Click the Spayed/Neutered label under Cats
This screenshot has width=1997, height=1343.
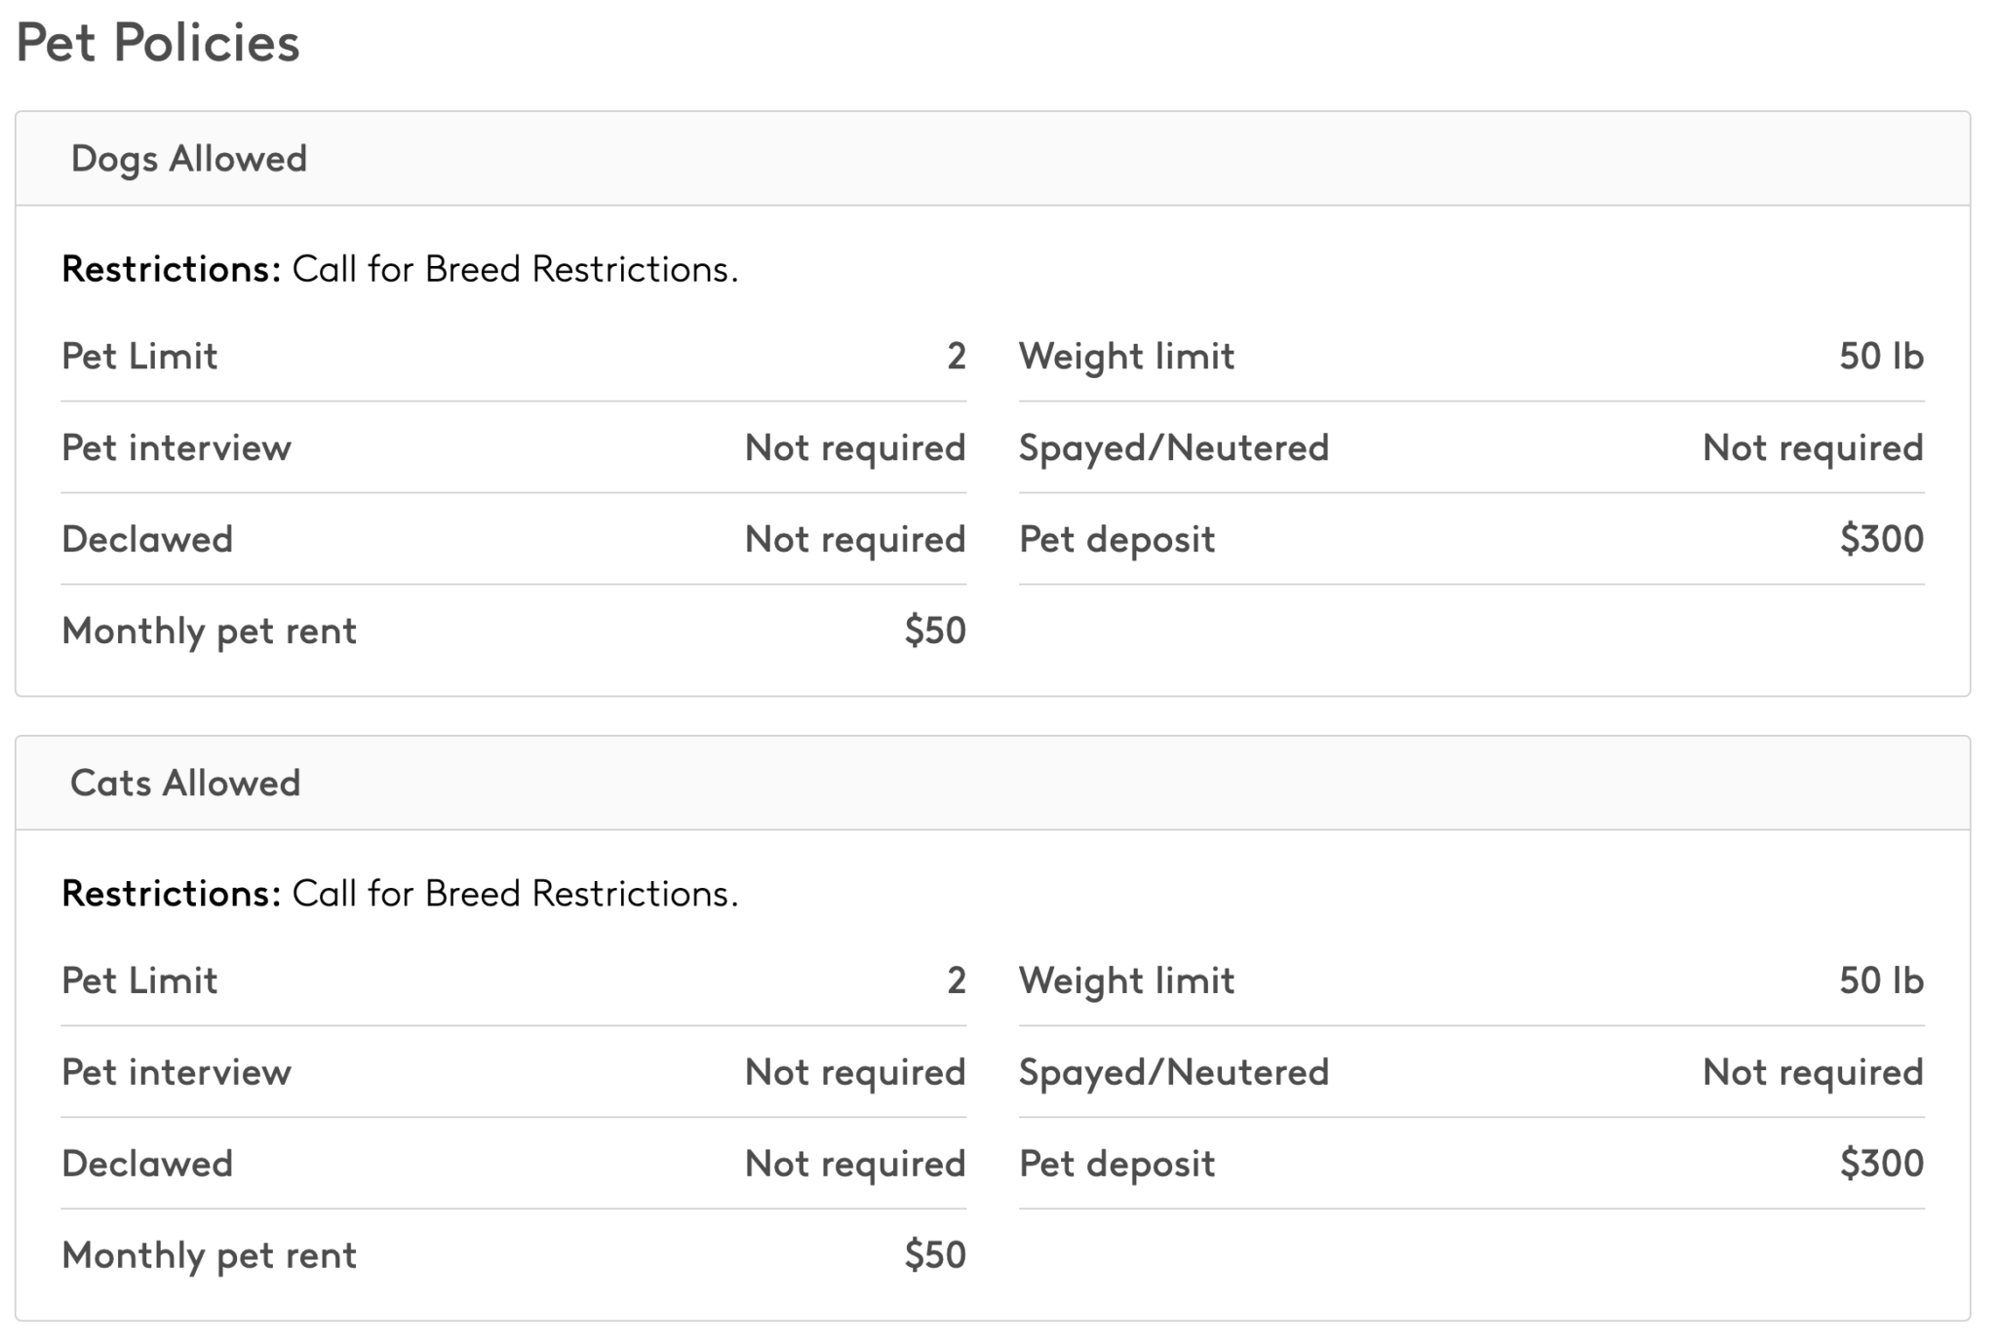pyautogui.click(x=1174, y=1071)
